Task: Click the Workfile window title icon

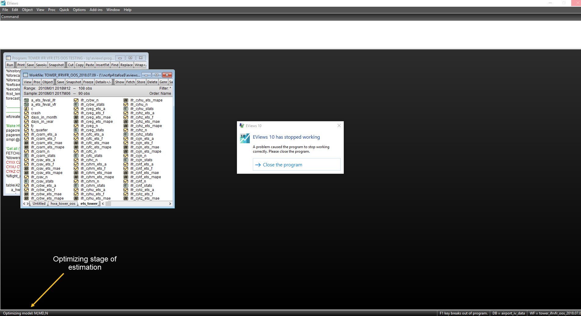Action: coord(26,75)
